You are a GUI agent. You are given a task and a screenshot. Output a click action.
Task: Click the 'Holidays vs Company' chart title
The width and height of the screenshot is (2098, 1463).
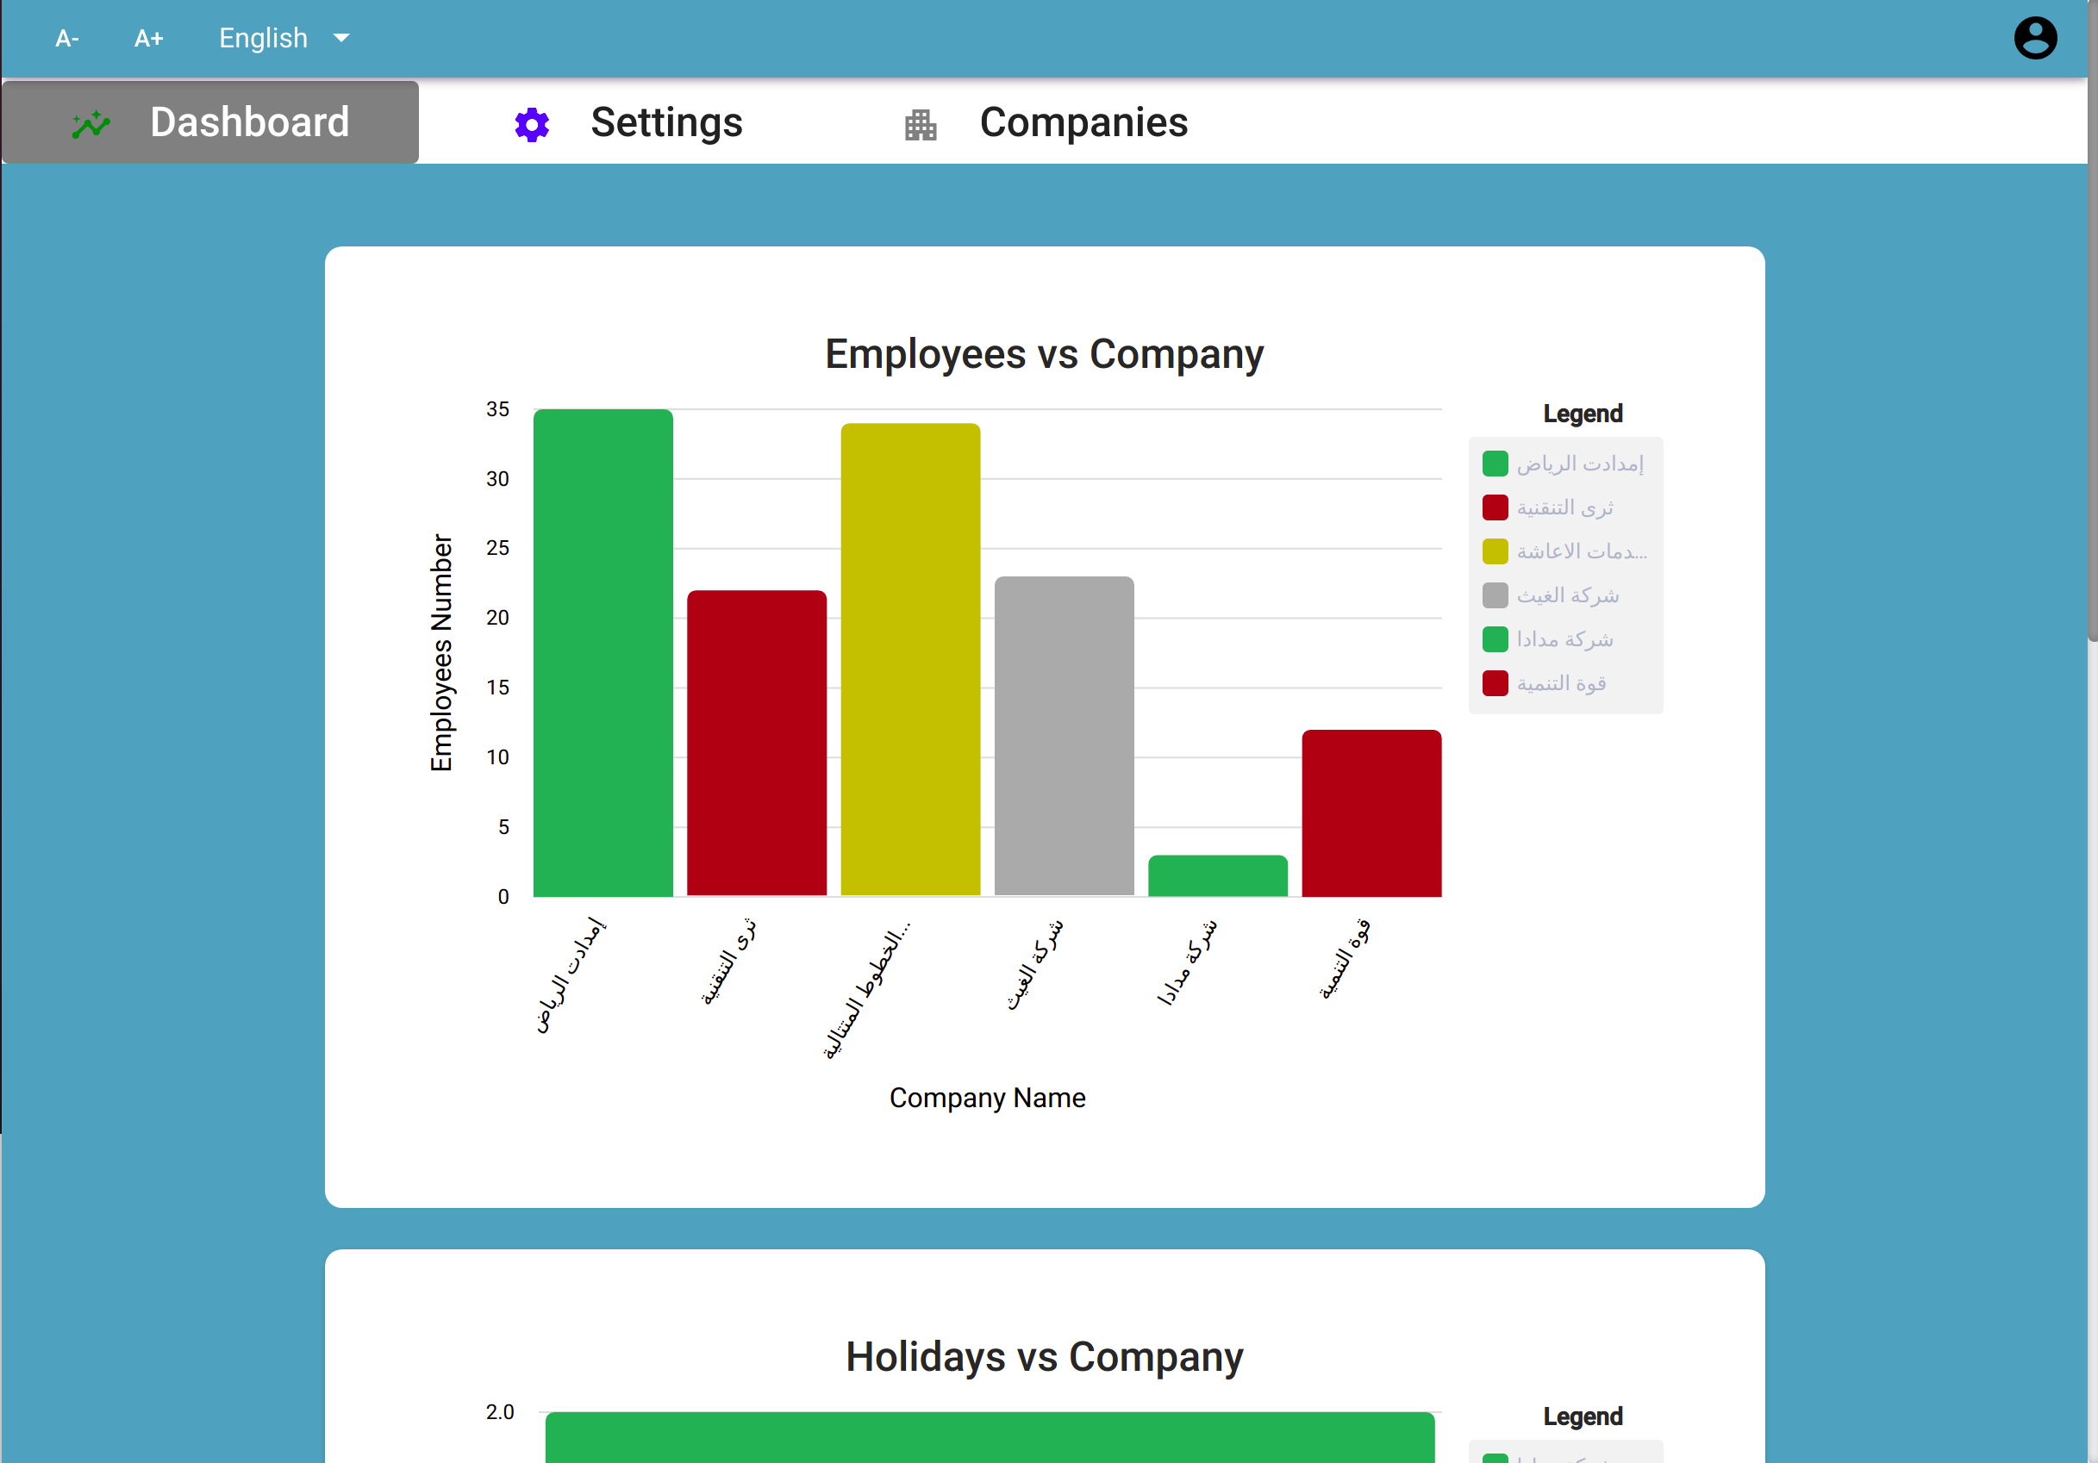1045,1357
